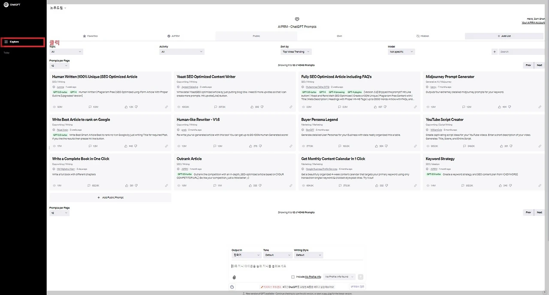Open author link Google Business Profile Services
549x295 pixels.
[321, 169]
